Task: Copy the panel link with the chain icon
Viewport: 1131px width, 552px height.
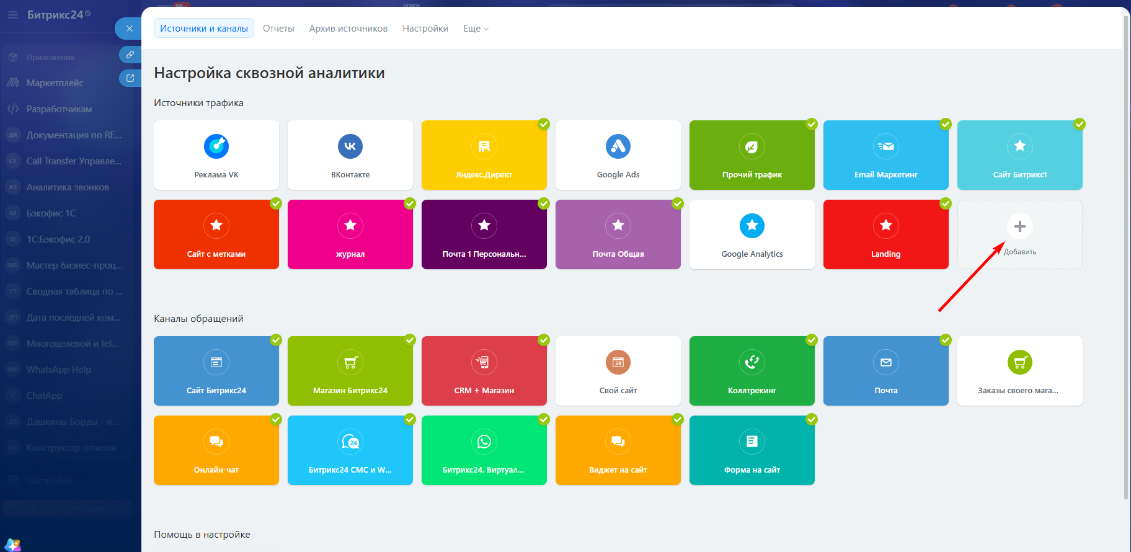Action: (x=130, y=55)
